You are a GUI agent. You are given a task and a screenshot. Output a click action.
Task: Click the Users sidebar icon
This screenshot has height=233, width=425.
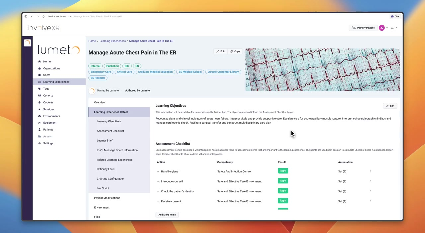coord(39,75)
